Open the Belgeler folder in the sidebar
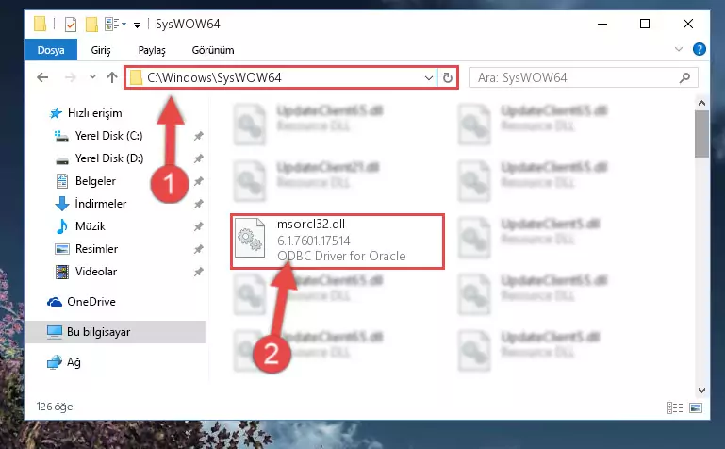The height and width of the screenshot is (449, 725). click(x=95, y=181)
